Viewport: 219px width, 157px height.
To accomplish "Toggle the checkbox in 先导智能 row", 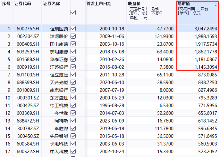I will (73, 136).
